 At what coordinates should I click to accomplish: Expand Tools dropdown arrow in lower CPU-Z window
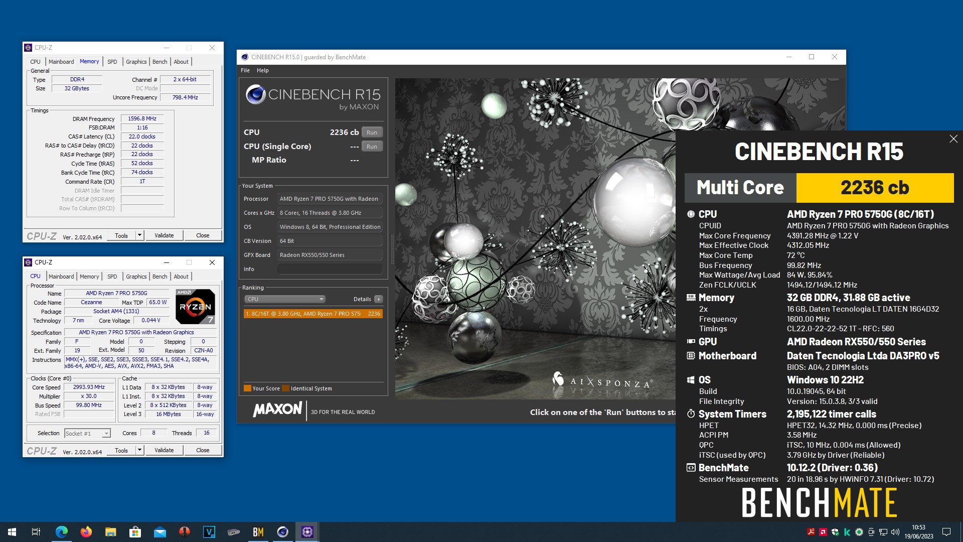[x=140, y=450]
